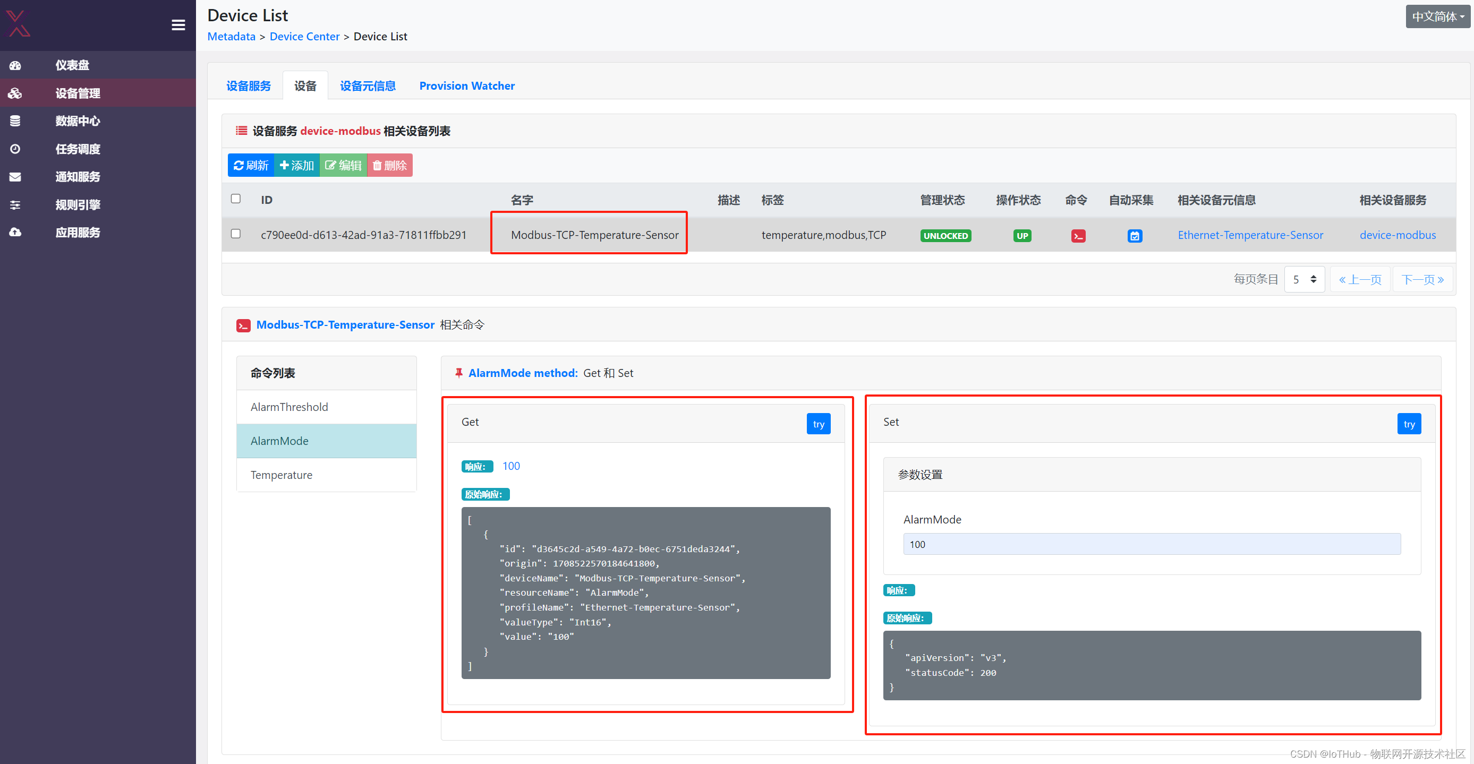The width and height of the screenshot is (1474, 764).
Task: Click the 任务调度 clock icon
Action: tap(15, 149)
